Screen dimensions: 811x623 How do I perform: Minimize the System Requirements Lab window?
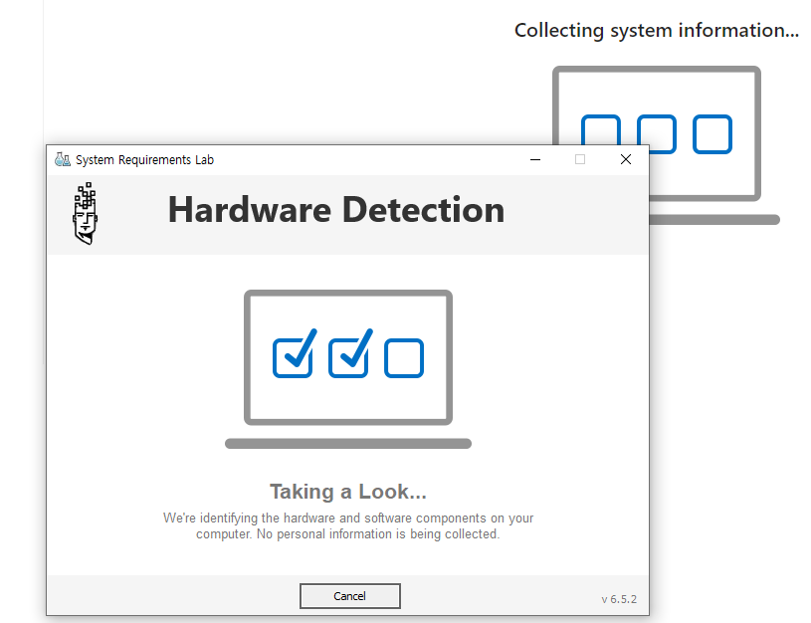[535, 159]
